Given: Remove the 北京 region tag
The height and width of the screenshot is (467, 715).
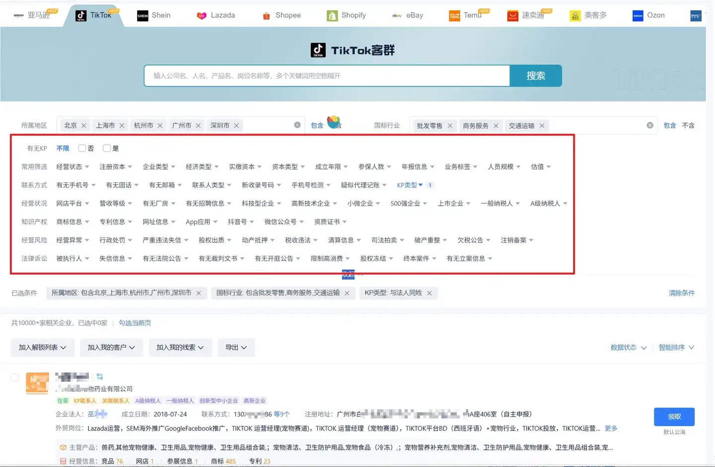Looking at the screenshot, I should click(x=84, y=125).
